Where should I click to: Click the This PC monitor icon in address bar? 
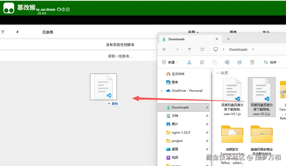216,49
